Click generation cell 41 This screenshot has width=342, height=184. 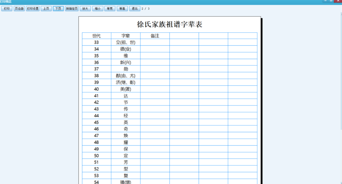click(x=96, y=96)
